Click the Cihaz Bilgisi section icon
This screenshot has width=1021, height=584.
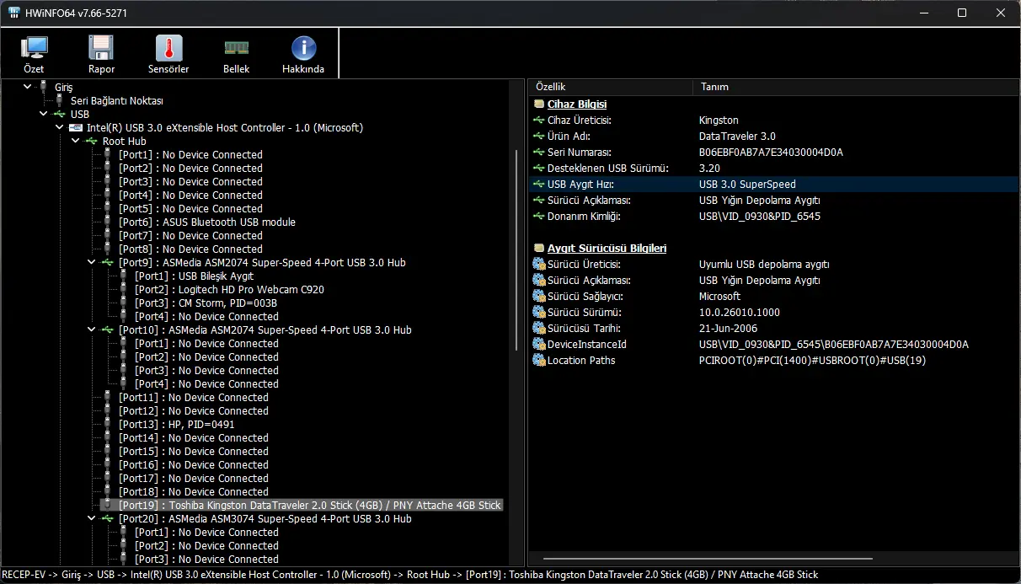(x=539, y=104)
